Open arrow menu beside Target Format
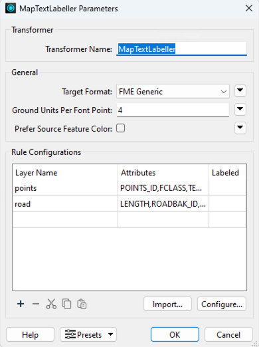259x347 pixels. (x=240, y=90)
